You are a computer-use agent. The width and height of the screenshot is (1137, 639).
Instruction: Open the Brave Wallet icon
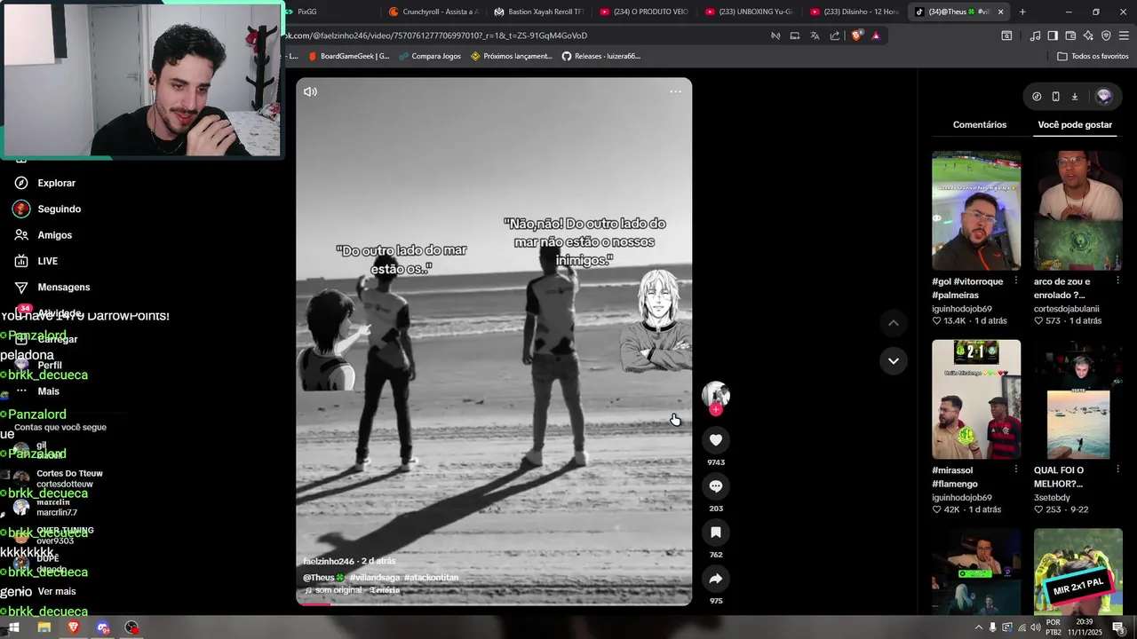pos(1070,35)
